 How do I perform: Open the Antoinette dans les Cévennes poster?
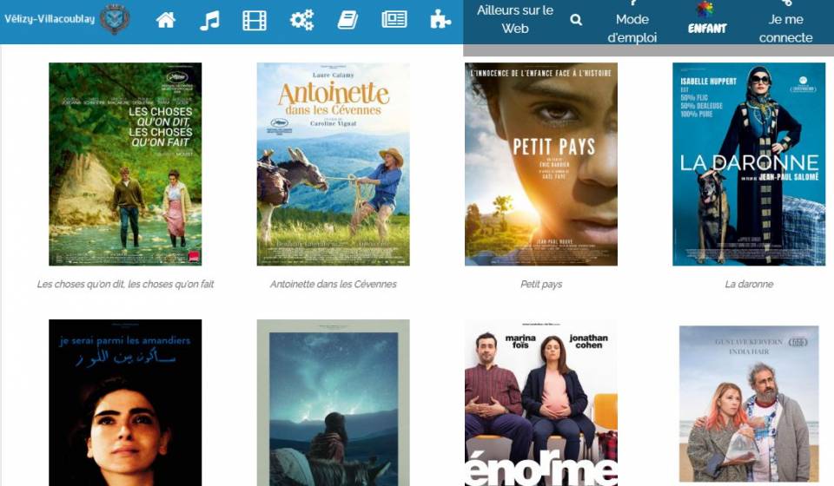click(333, 164)
